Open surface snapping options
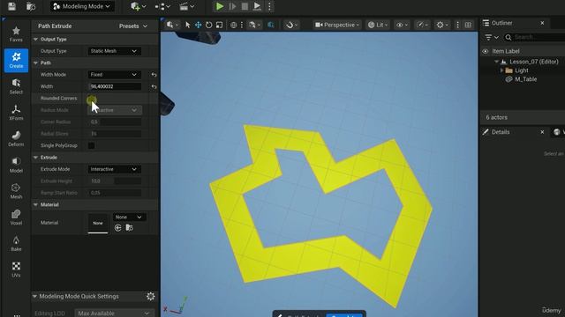This screenshot has width=565, height=317. [x=254, y=25]
